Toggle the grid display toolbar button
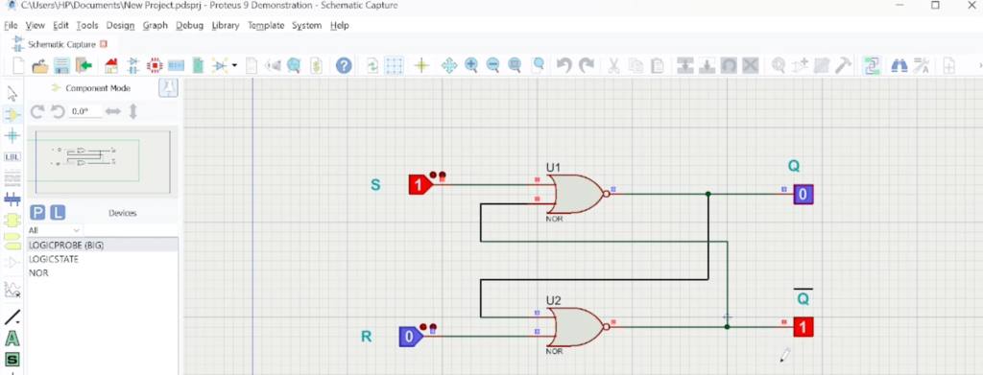983x375 pixels. (394, 65)
